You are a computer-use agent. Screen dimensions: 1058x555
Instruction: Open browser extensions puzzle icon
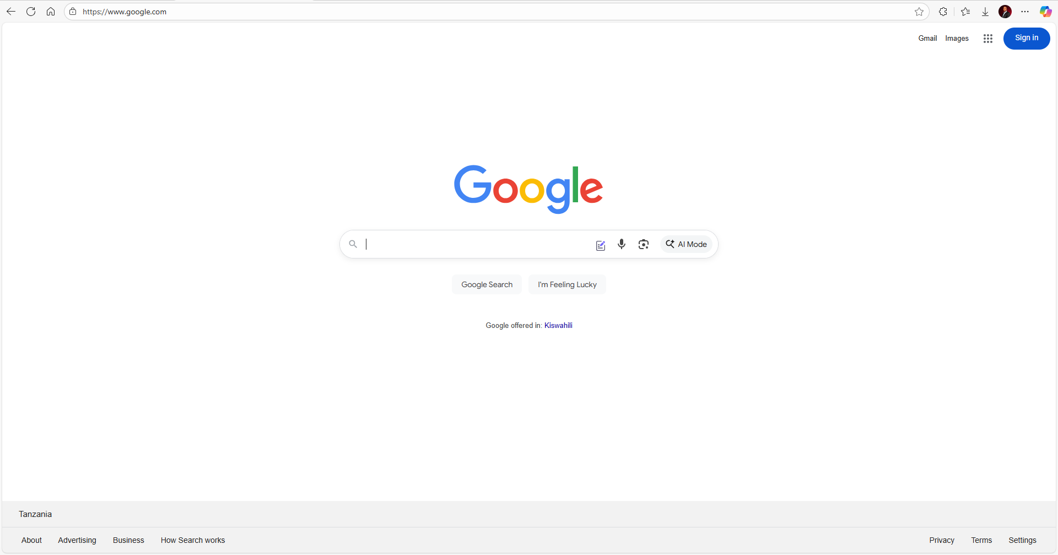pyautogui.click(x=943, y=12)
